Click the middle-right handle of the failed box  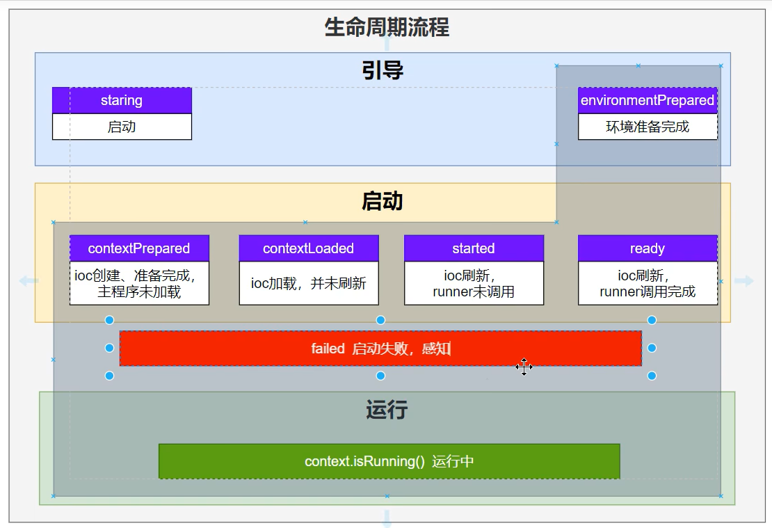pos(652,348)
